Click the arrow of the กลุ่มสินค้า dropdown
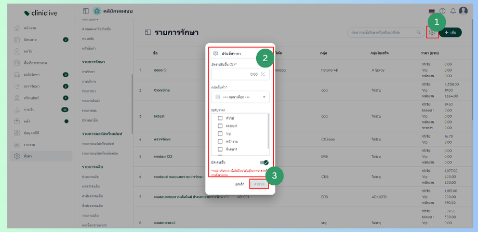 [264, 97]
